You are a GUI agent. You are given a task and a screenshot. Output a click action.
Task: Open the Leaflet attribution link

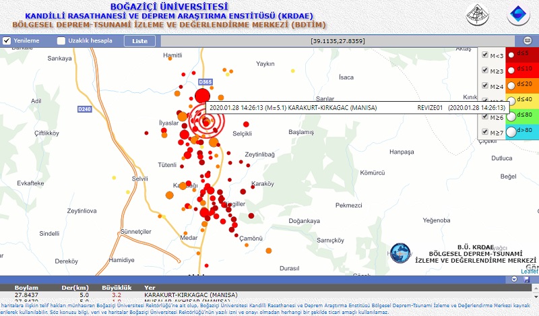(530, 272)
